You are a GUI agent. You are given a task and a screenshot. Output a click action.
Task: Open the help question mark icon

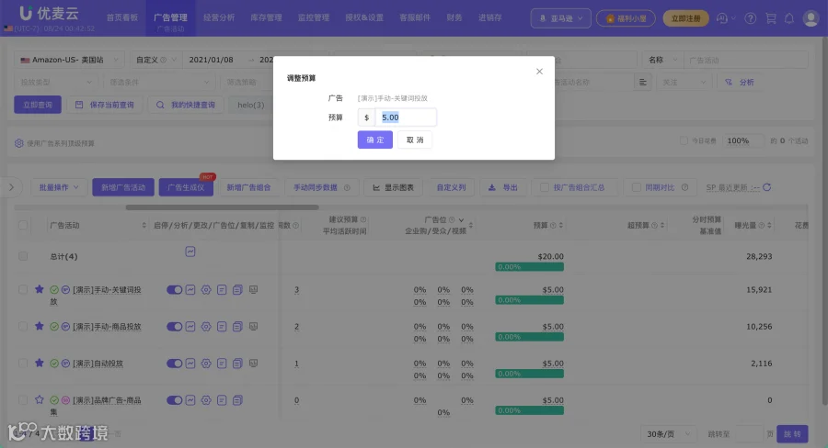751,18
